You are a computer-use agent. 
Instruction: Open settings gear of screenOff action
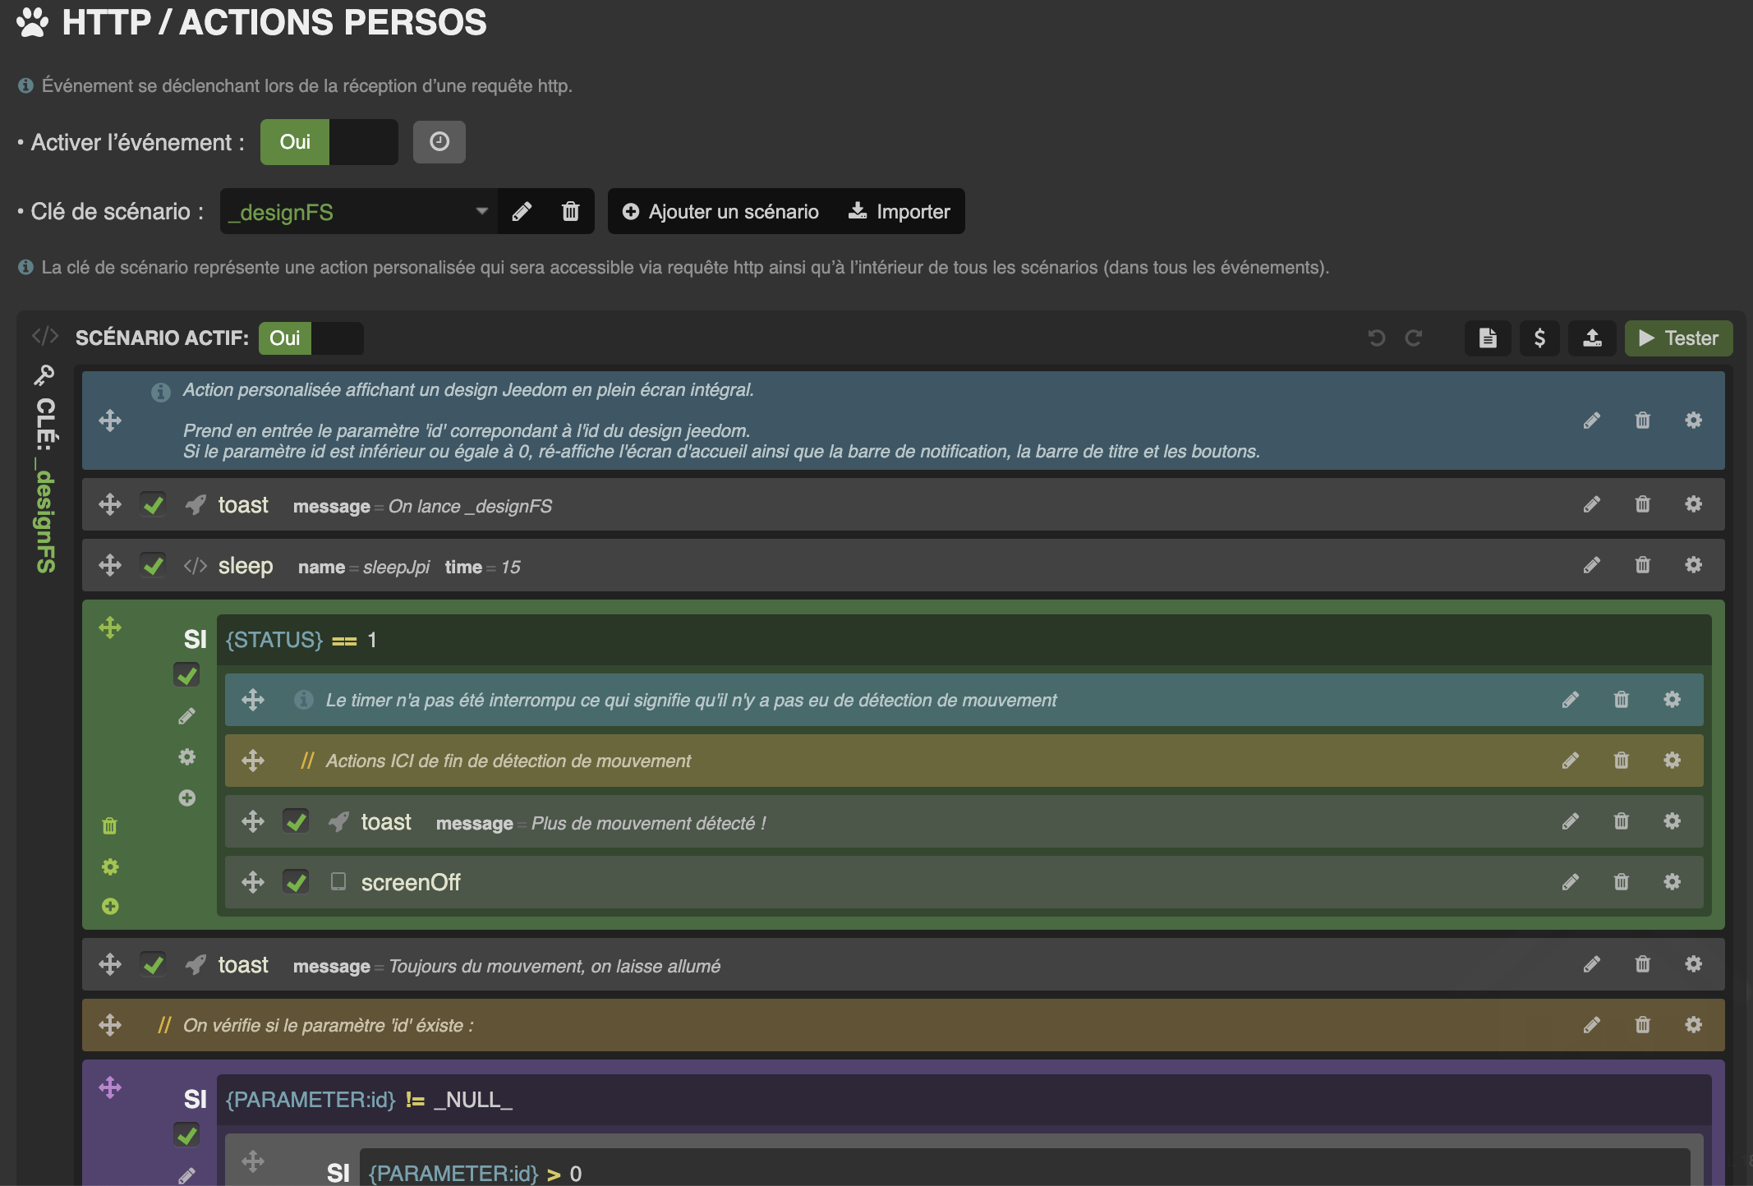(x=1672, y=882)
